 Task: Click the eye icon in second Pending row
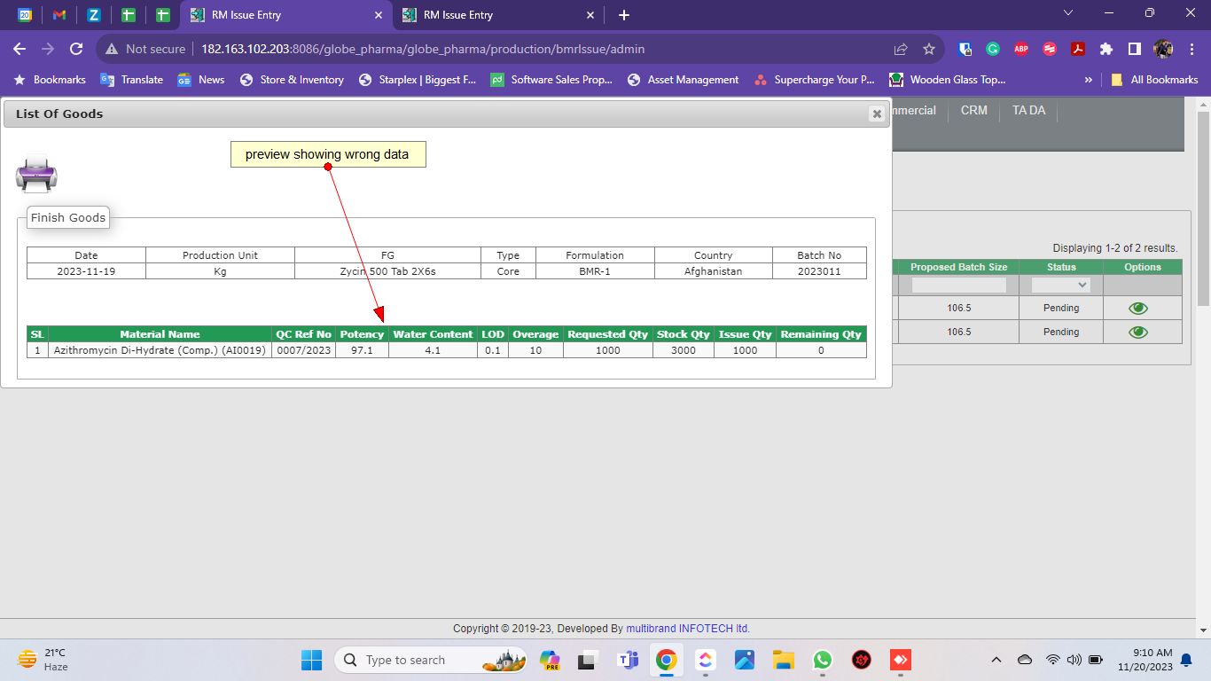1137,333
